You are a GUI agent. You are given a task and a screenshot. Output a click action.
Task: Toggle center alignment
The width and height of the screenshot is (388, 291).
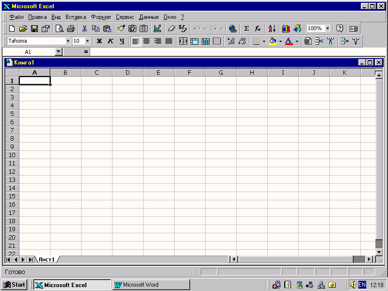pos(146,41)
